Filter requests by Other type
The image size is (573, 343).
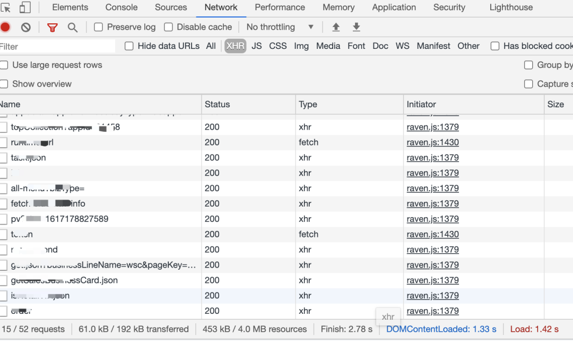click(468, 46)
